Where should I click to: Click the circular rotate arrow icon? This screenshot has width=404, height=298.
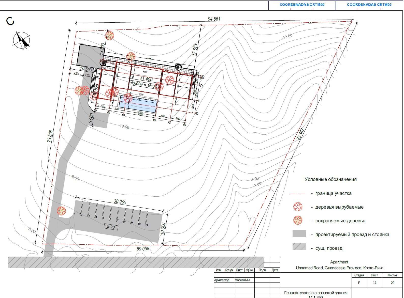click(x=10, y=21)
